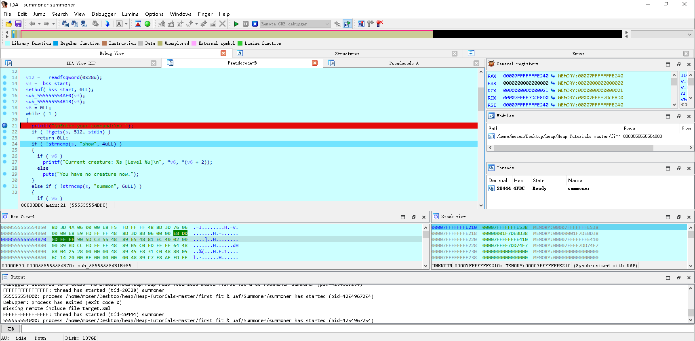695x341 pixels.
Task: Toggle breakpoint dot at line 29
Action: pyautogui.click(x=5, y=174)
